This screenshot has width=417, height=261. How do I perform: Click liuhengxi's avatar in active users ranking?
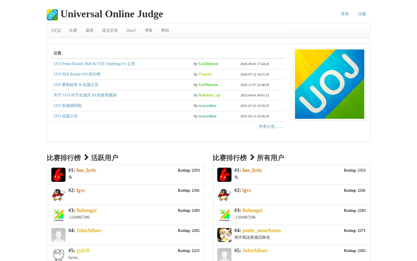pos(58,215)
